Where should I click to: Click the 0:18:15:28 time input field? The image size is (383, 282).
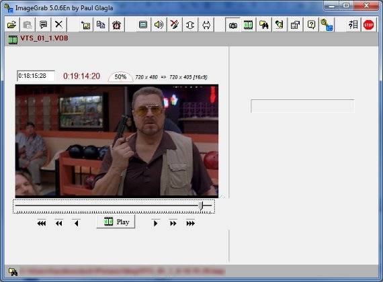click(36, 76)
